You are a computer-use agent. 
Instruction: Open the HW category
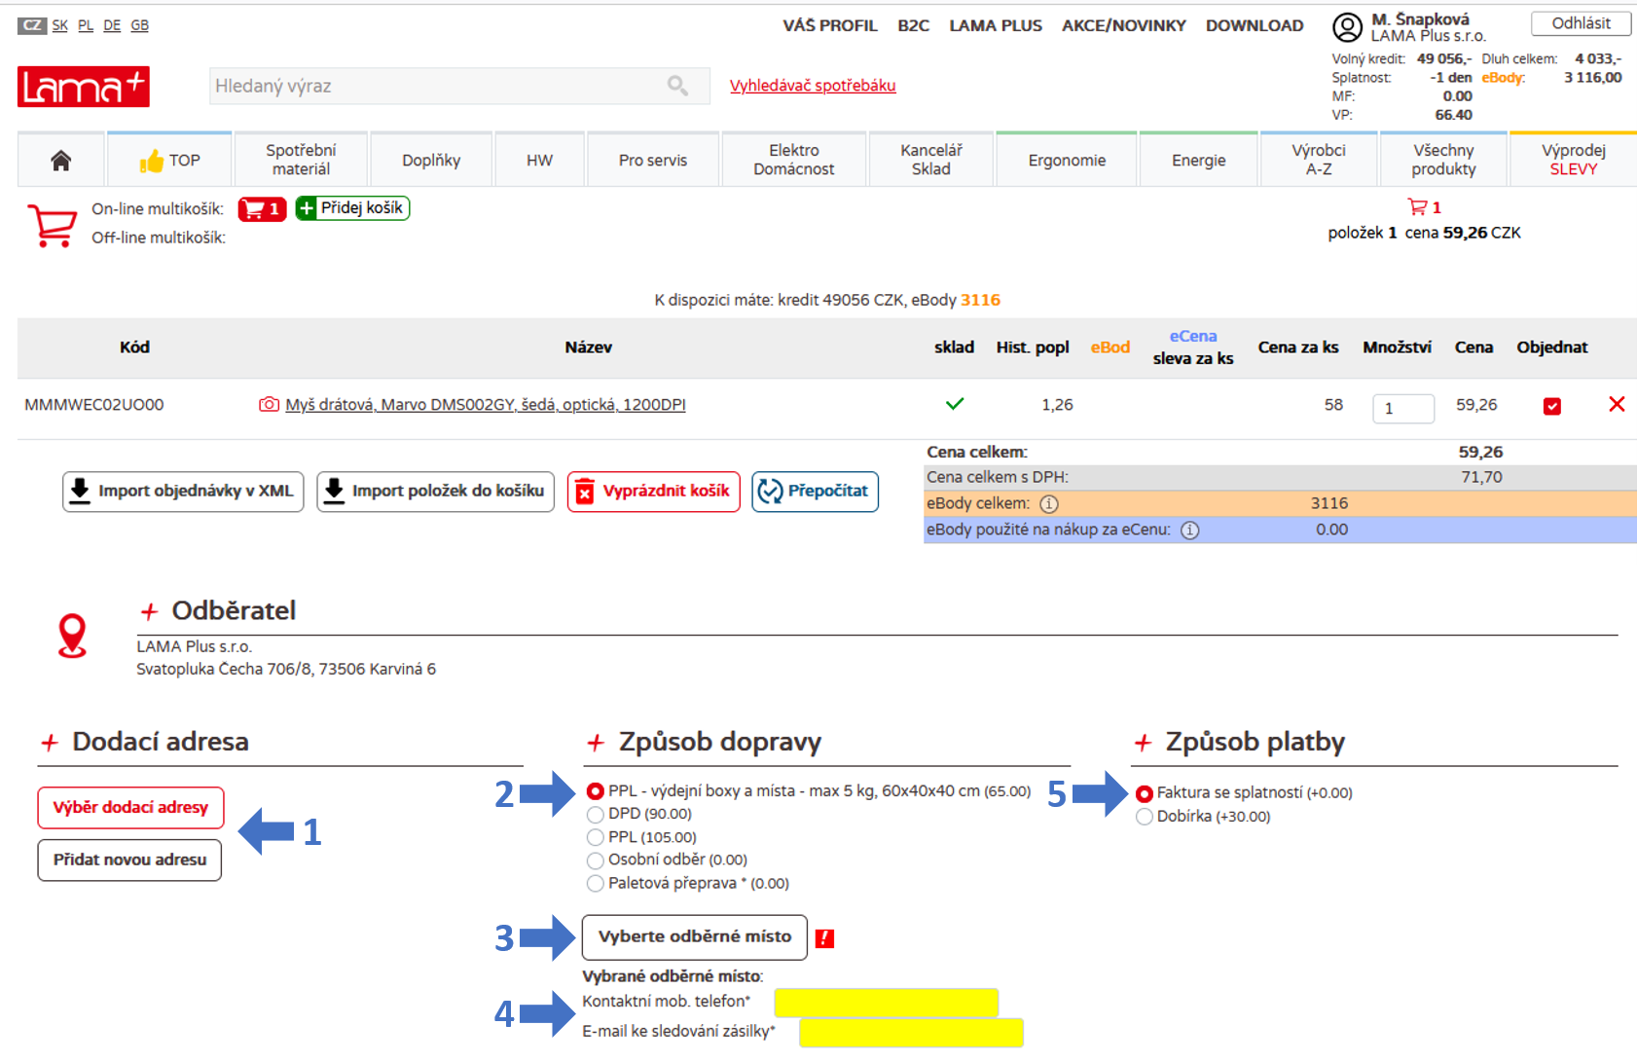[539, 160]
